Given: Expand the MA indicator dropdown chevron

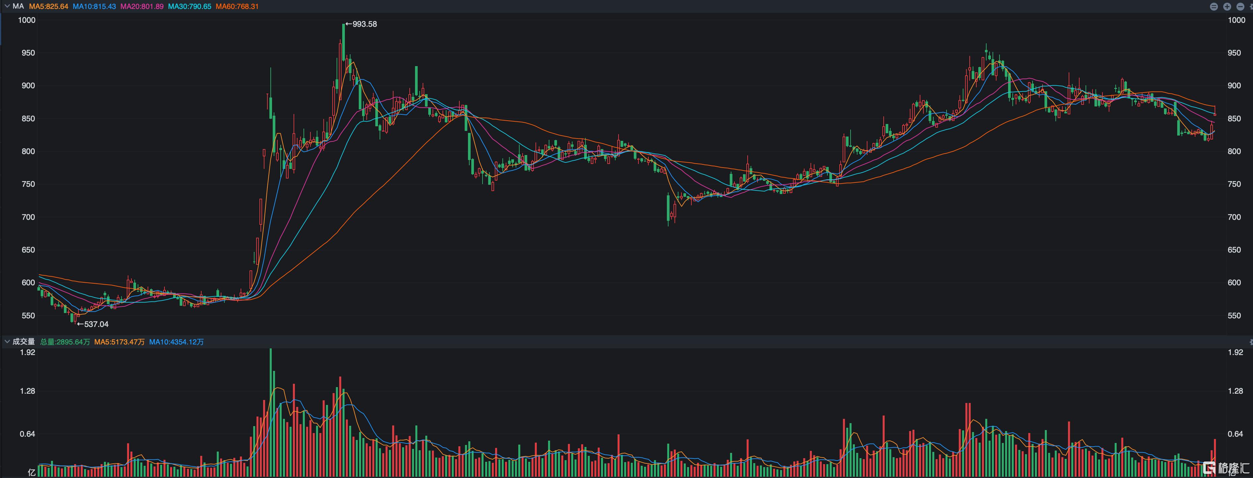Looking at the screenshot, I should 7,6.
